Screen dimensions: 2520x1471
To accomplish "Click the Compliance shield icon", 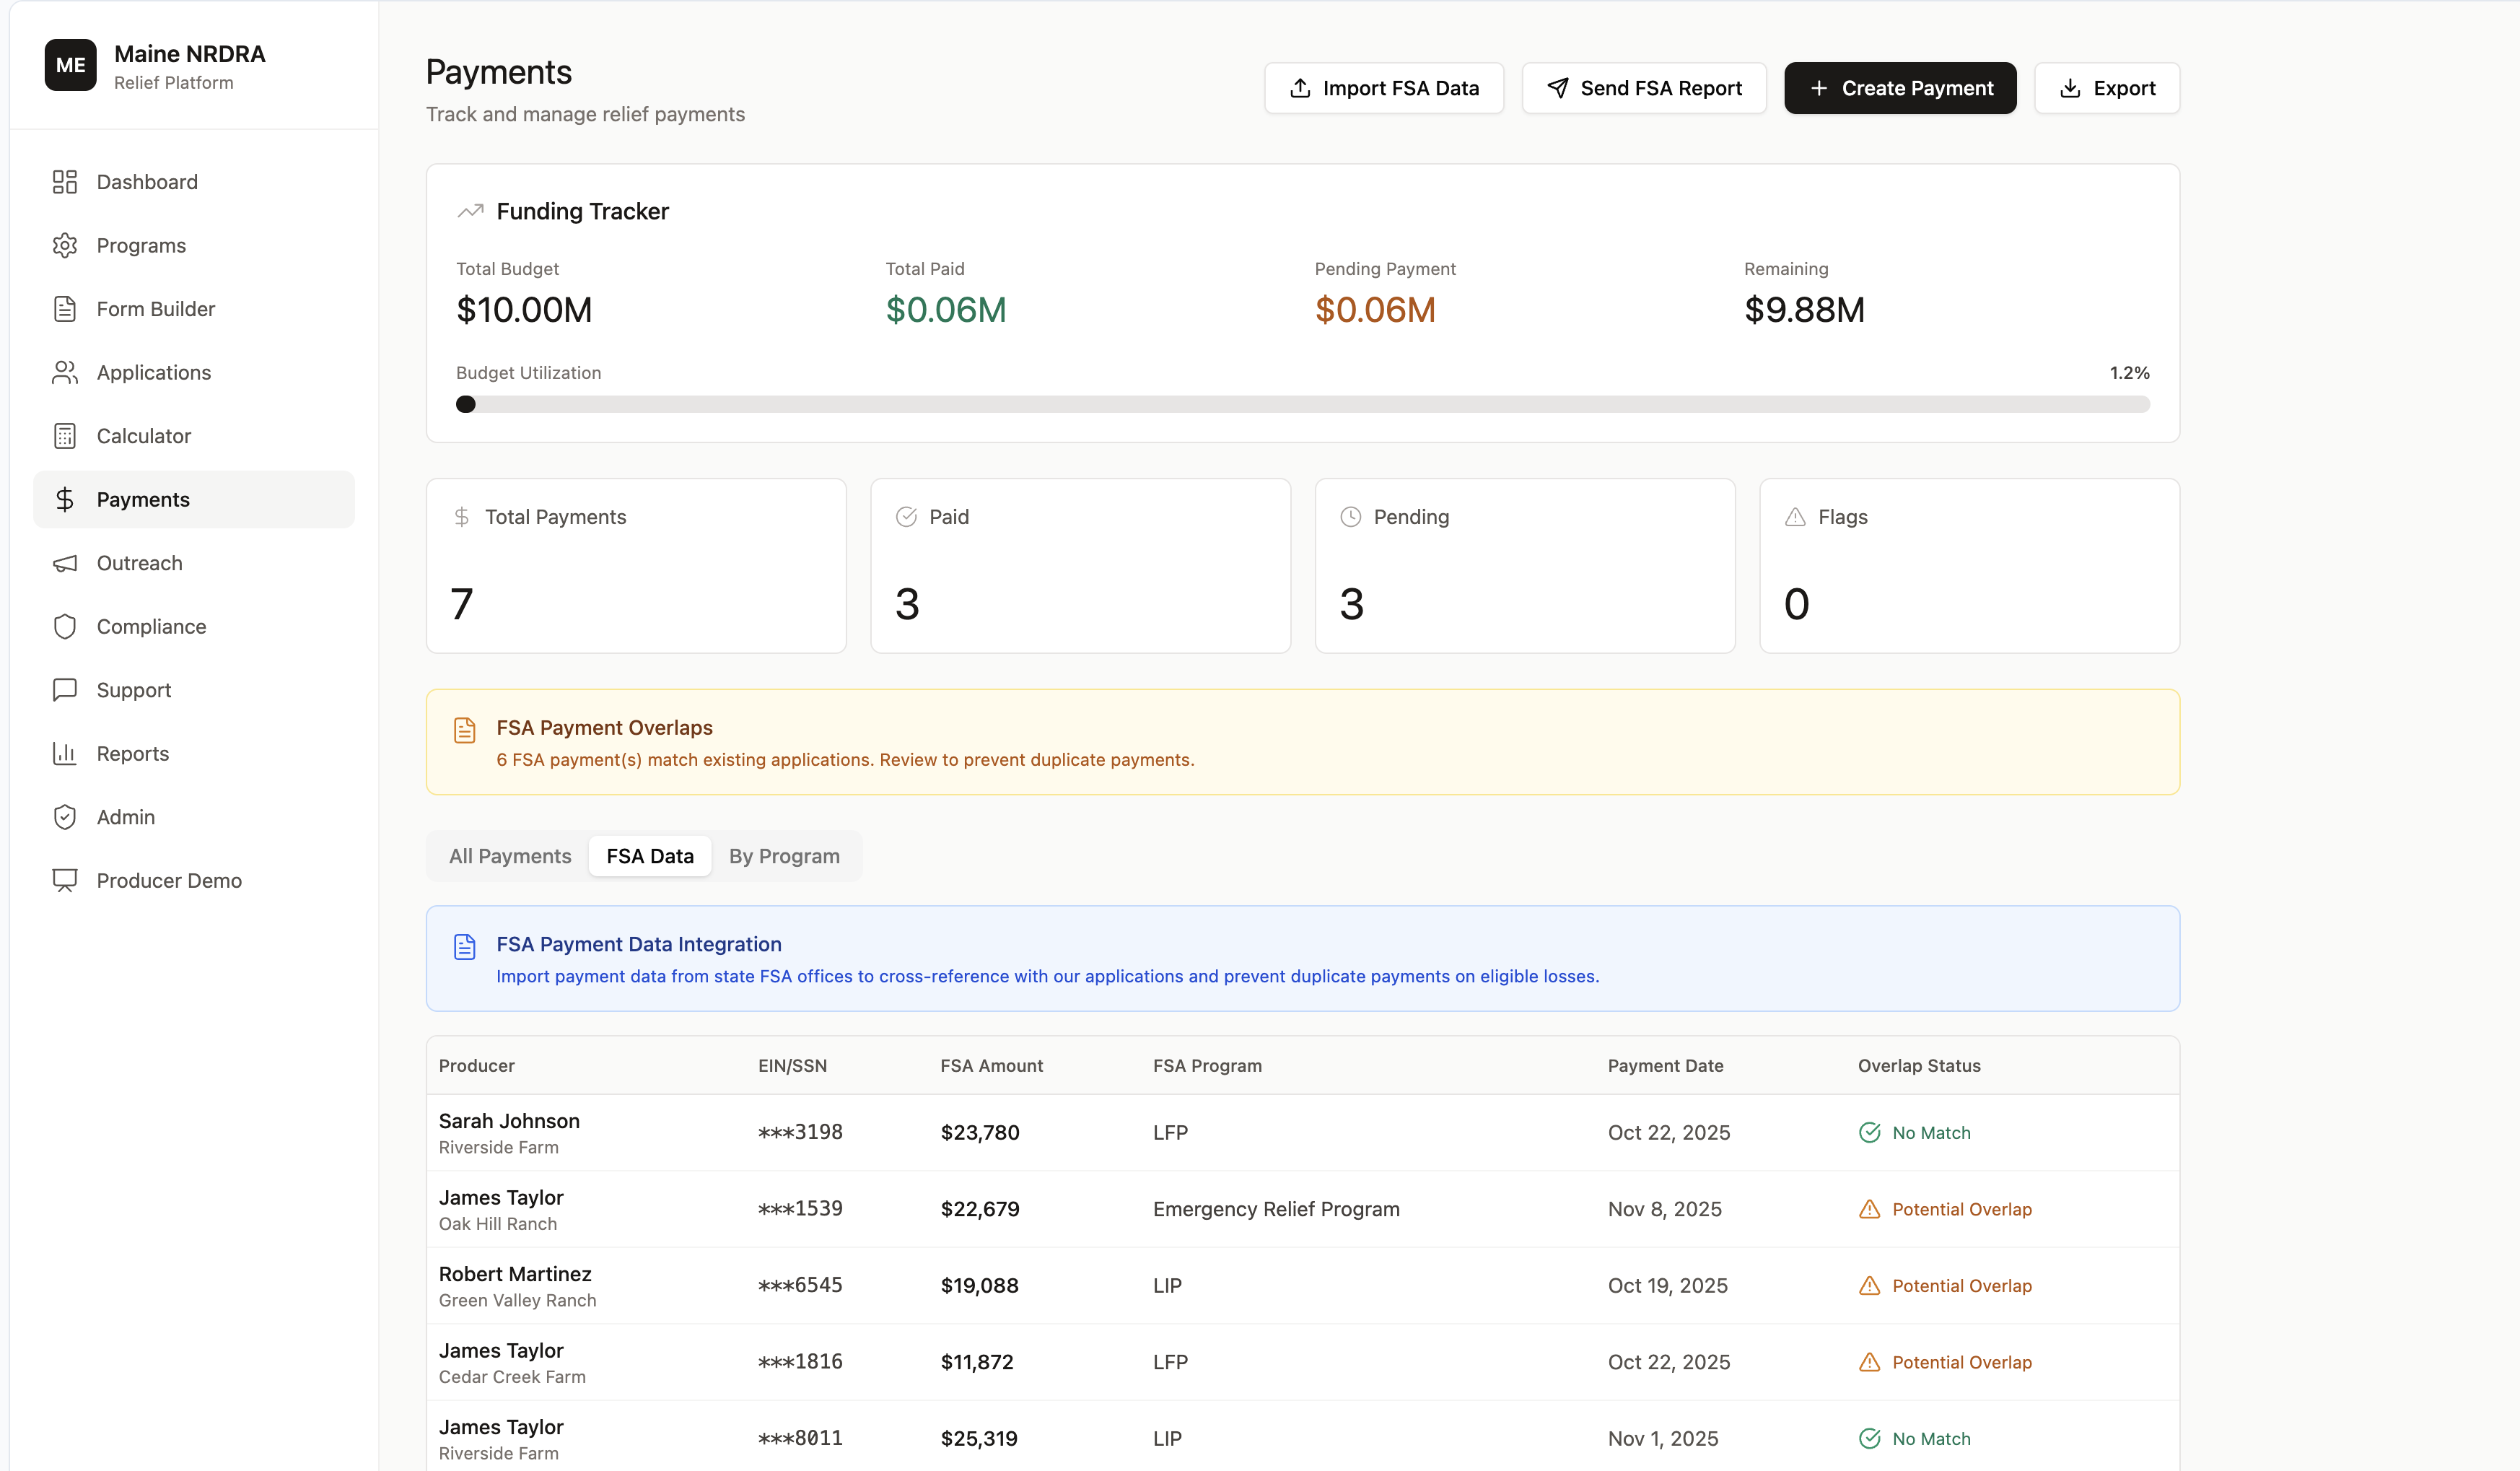I will click(65, 626).
